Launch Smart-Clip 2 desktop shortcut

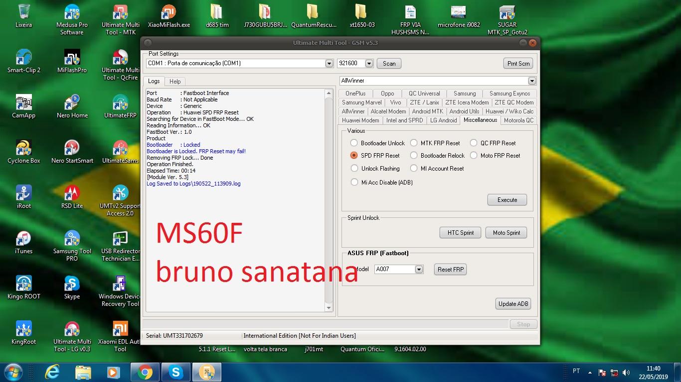point(23,61)
